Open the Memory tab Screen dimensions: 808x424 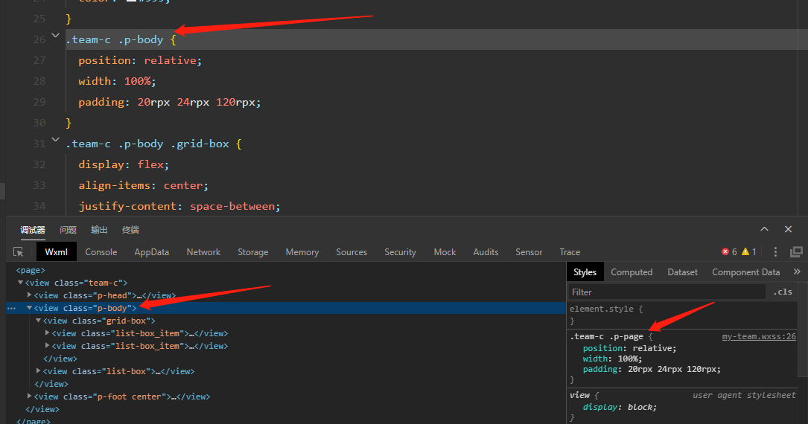pyautogui.click(x=302, y=251)
